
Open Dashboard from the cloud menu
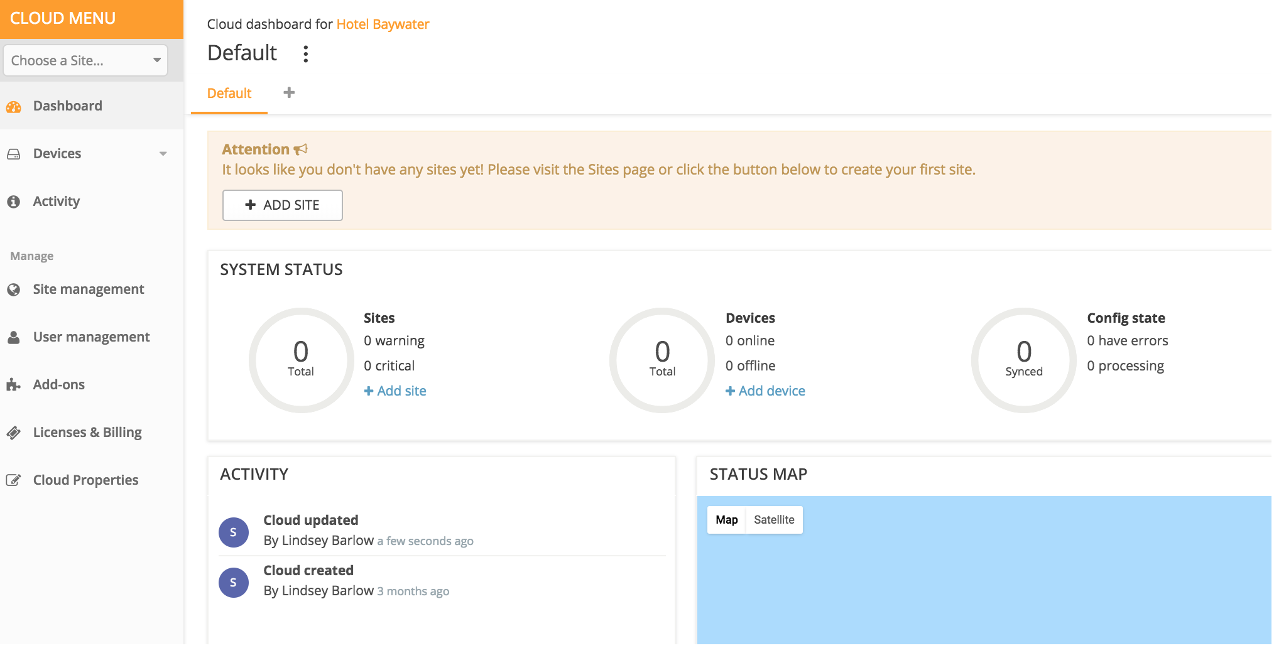coord(92,106)
